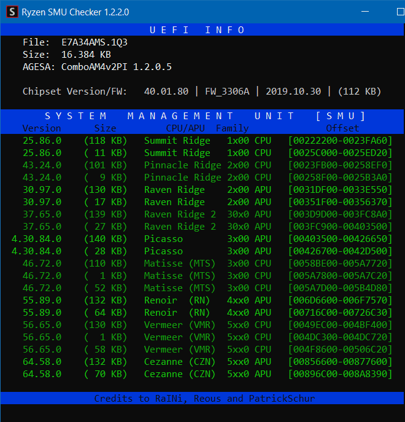Select Raven Ridge offset 00351F00-00356370
This screenshot has width=405, height=422.
tap(340, 202)
